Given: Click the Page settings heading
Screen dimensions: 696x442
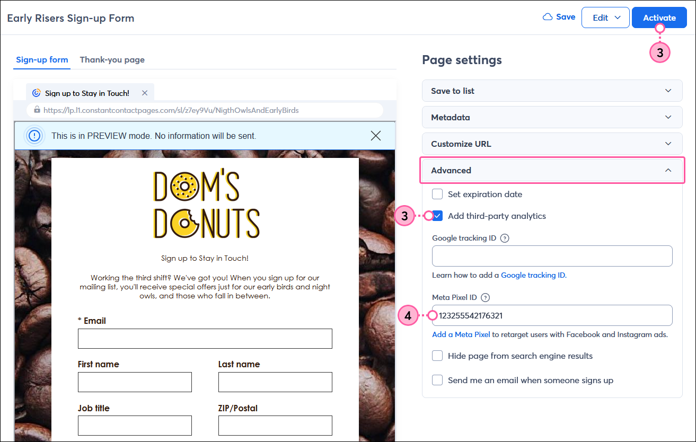Looking at the screenshot, I should click(462, 60).
